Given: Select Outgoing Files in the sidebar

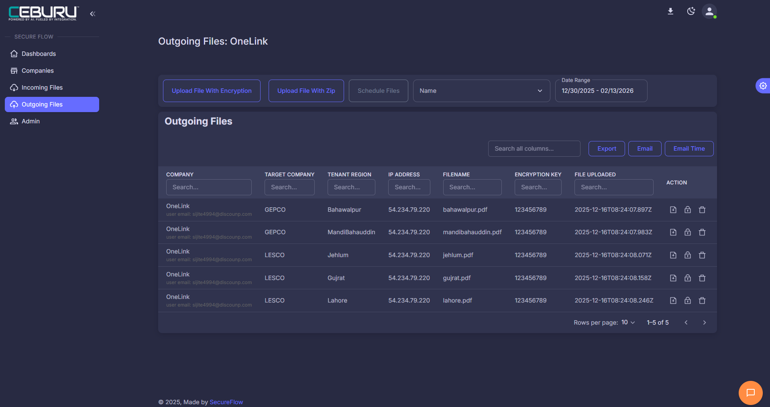Looking at the screenshot, I should coord(52,104).
